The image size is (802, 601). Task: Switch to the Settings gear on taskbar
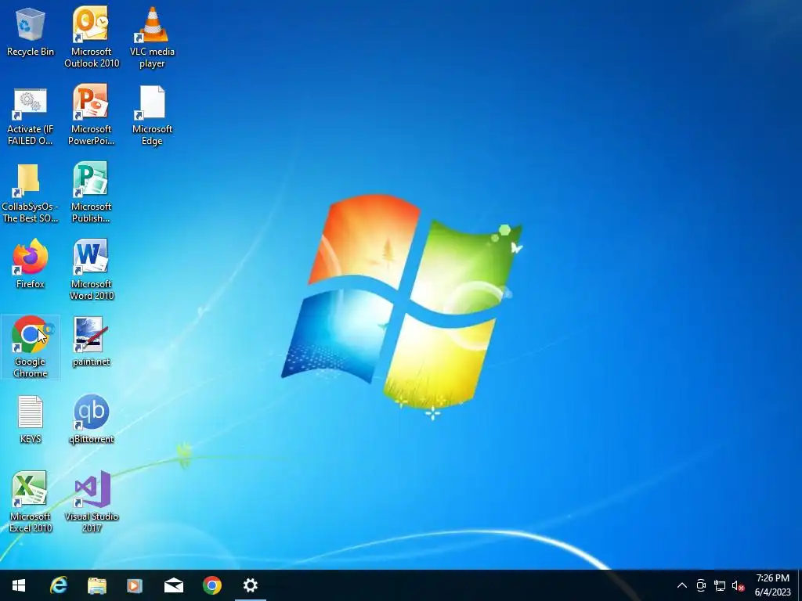(250, 585)
